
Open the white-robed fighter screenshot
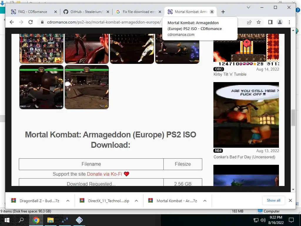(132, 49)
